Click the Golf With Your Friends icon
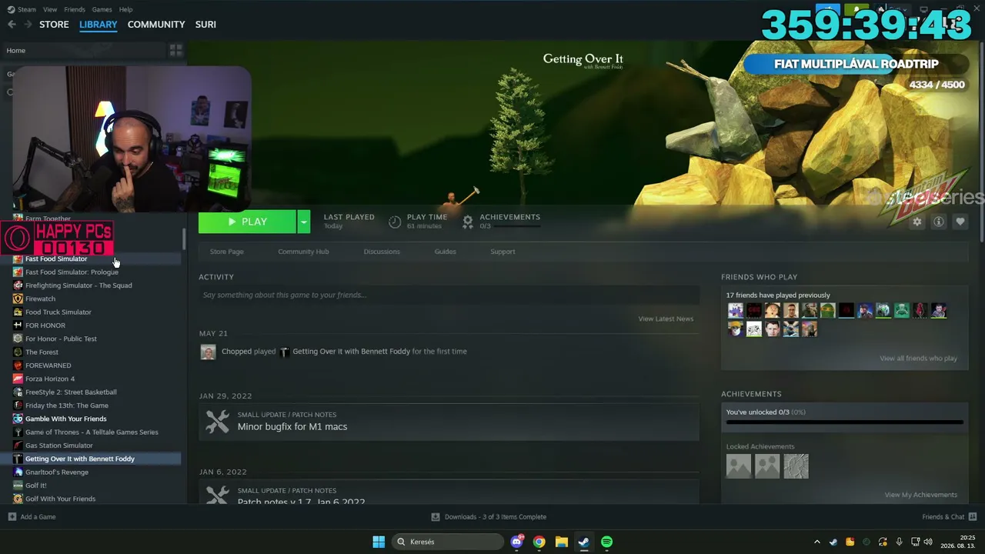Image resolution: width=985 pixels, height=554 pixels. click(18, 499)
